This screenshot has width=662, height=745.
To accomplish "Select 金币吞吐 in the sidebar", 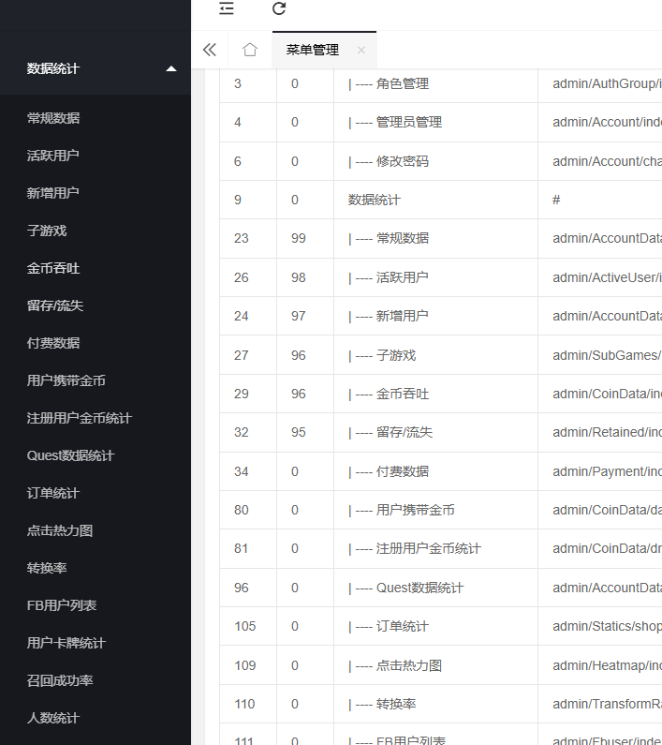I will click(53, 268).
